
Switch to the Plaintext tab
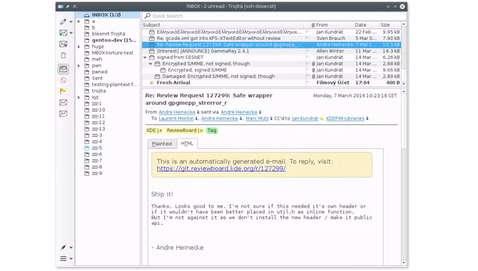pos(162,143)
